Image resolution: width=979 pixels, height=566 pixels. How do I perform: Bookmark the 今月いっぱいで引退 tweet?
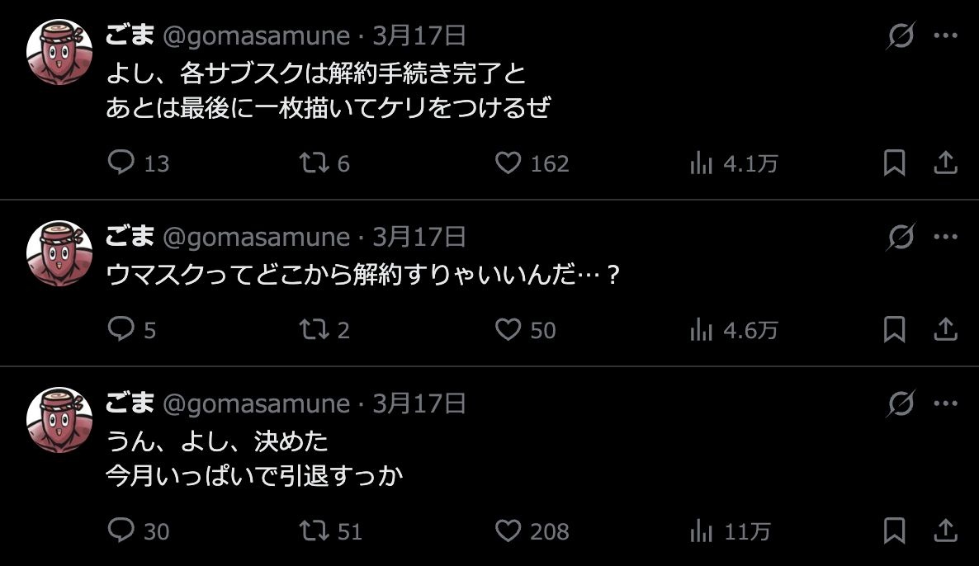pyautogui.click(x=894, y=531)
